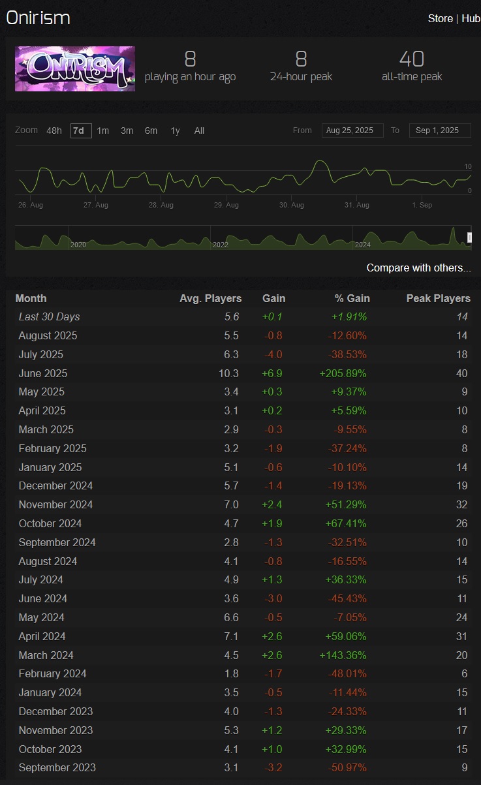Select the 3m zoom range
Viewport: 481px width, 785px height.
click(x=127, y=131)
